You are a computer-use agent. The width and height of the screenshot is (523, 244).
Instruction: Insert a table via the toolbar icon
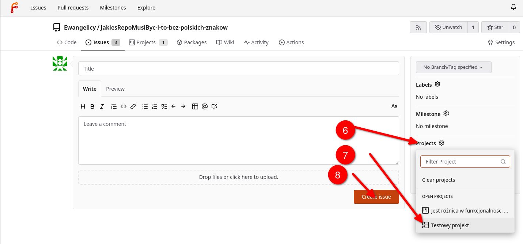coord(195,106)
